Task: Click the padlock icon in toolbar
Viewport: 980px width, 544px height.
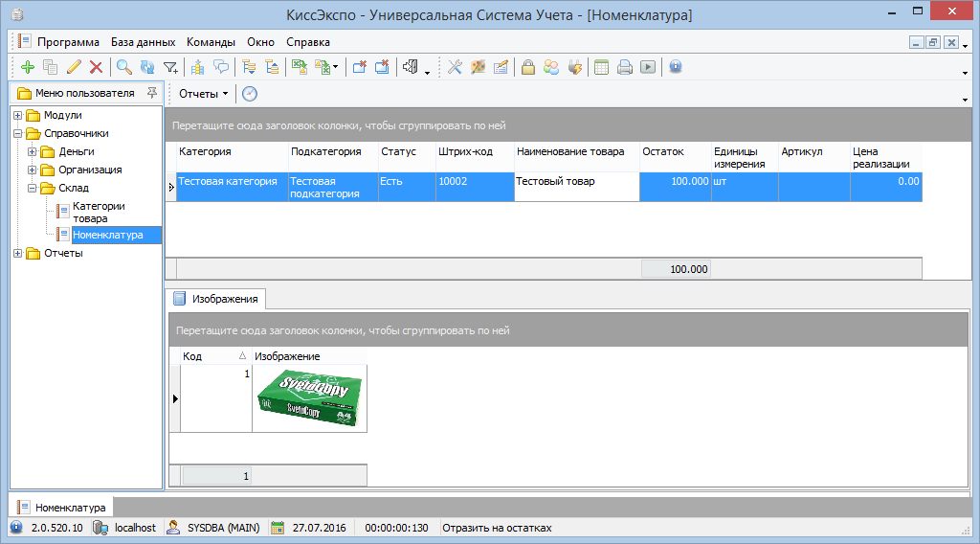Action: 527,67
